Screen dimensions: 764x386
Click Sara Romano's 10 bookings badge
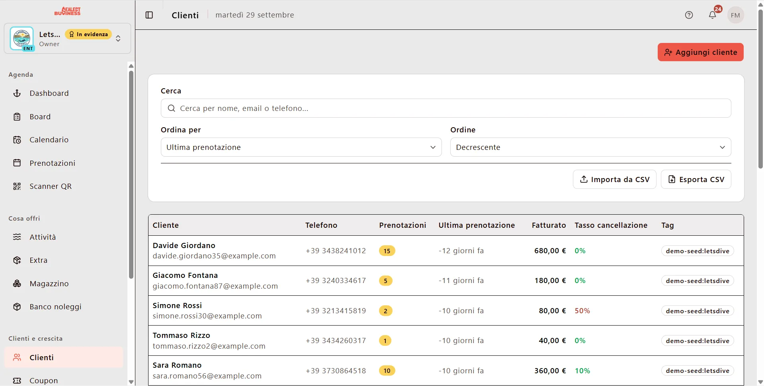coord(387,371)
